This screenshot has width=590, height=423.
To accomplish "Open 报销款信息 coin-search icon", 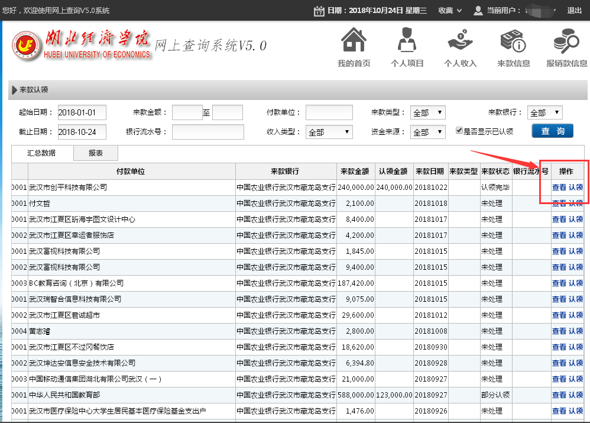I will (566, 40).
